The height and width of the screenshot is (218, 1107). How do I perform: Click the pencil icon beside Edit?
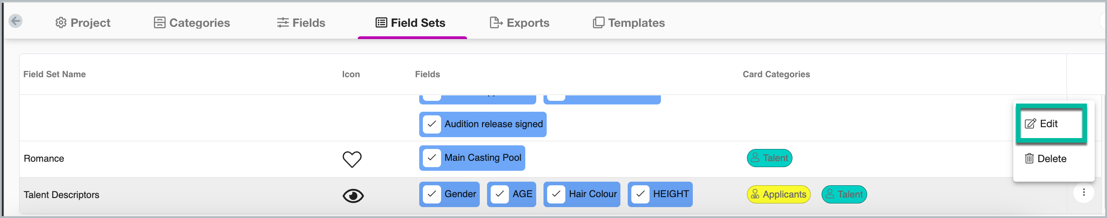click(x=1030, y=124)
